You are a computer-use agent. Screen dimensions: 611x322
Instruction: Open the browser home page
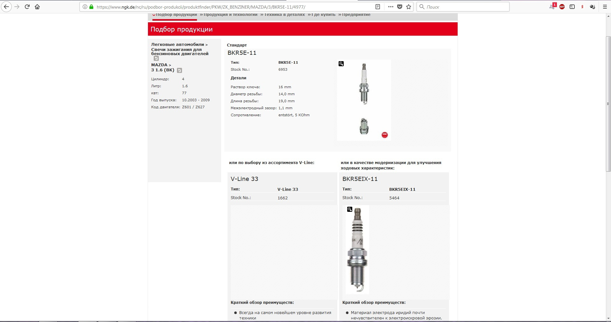pos(37,7)
